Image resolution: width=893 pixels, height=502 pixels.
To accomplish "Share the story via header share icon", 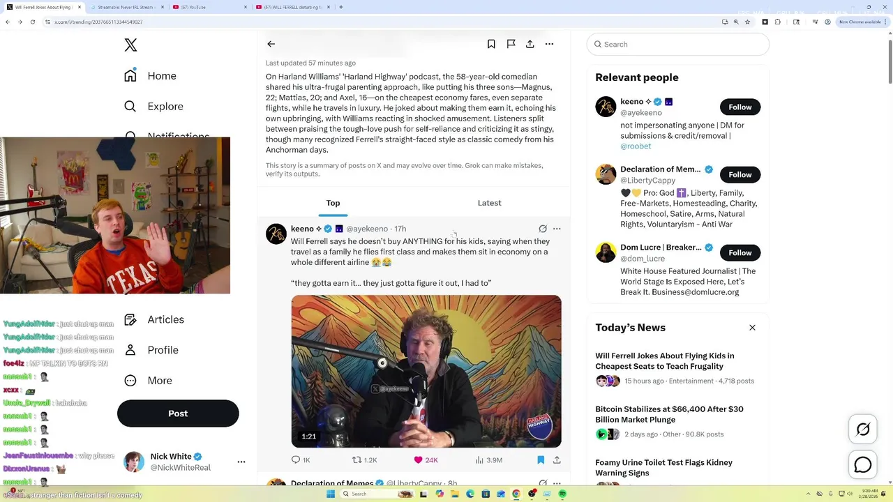I will click(530, 44).
